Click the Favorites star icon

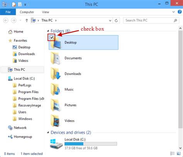pyautogui.click(x=10, y=41)
